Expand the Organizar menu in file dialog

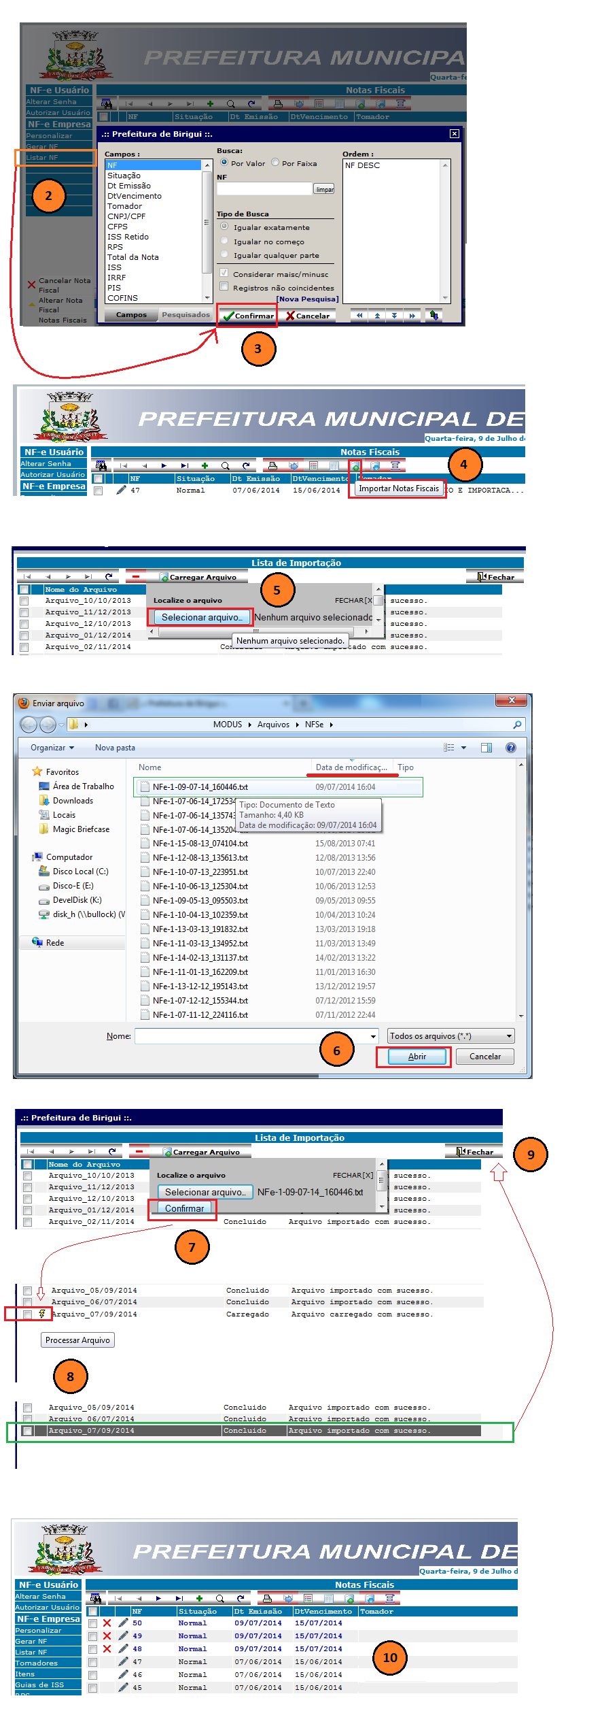coord(52,748)
